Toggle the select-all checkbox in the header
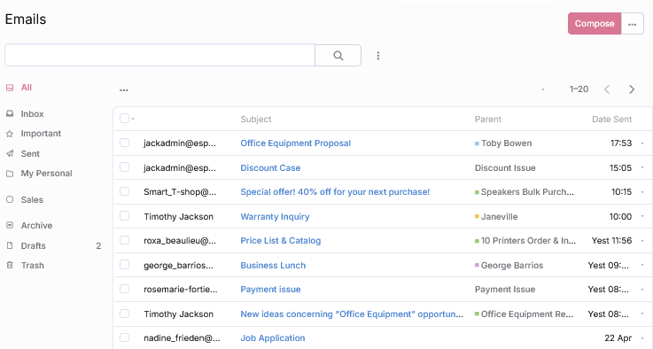This screenshot has width=653, height=349. [124, 119]
